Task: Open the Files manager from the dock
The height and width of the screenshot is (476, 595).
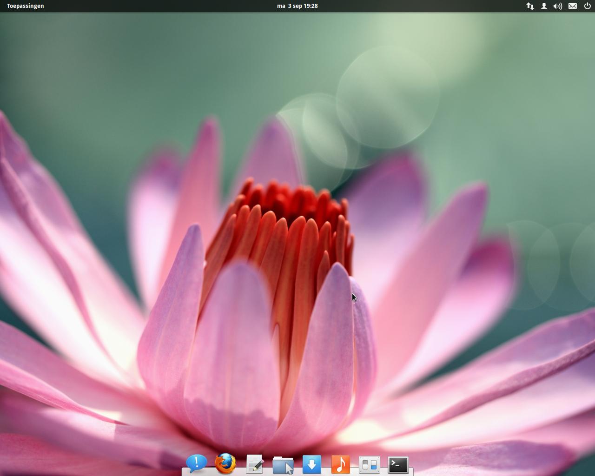Action: (283, 464)
